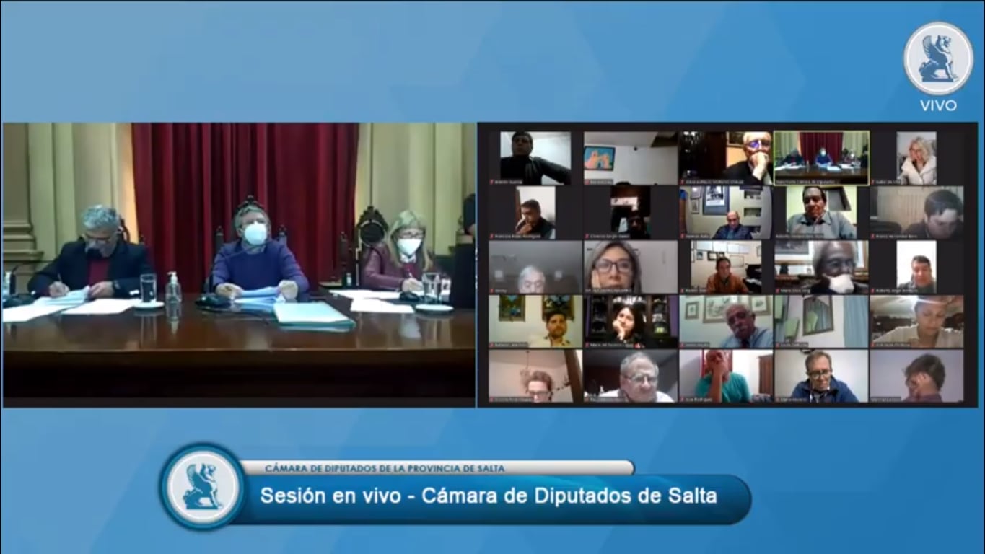Click the VIVO live indicator text

coord(938,105)
